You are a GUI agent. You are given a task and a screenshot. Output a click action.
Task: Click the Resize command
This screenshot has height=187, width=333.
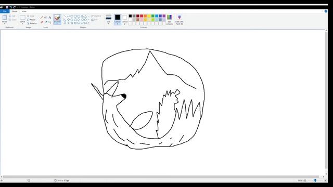[31, 20]
